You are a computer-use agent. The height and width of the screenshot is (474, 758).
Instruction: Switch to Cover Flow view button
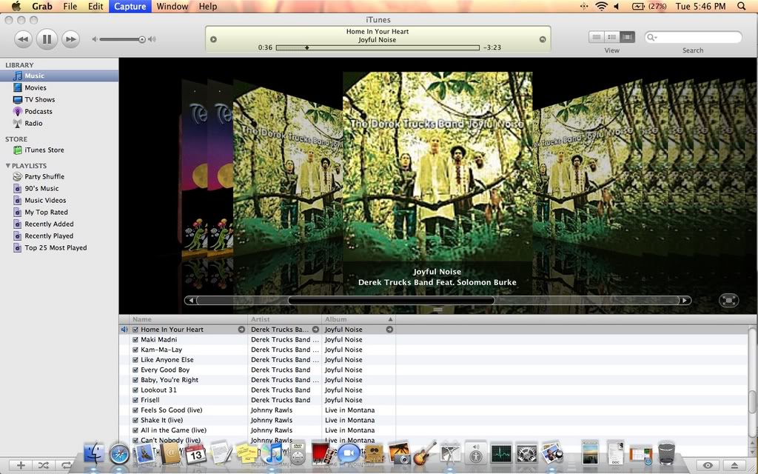[x=627, y=37]
